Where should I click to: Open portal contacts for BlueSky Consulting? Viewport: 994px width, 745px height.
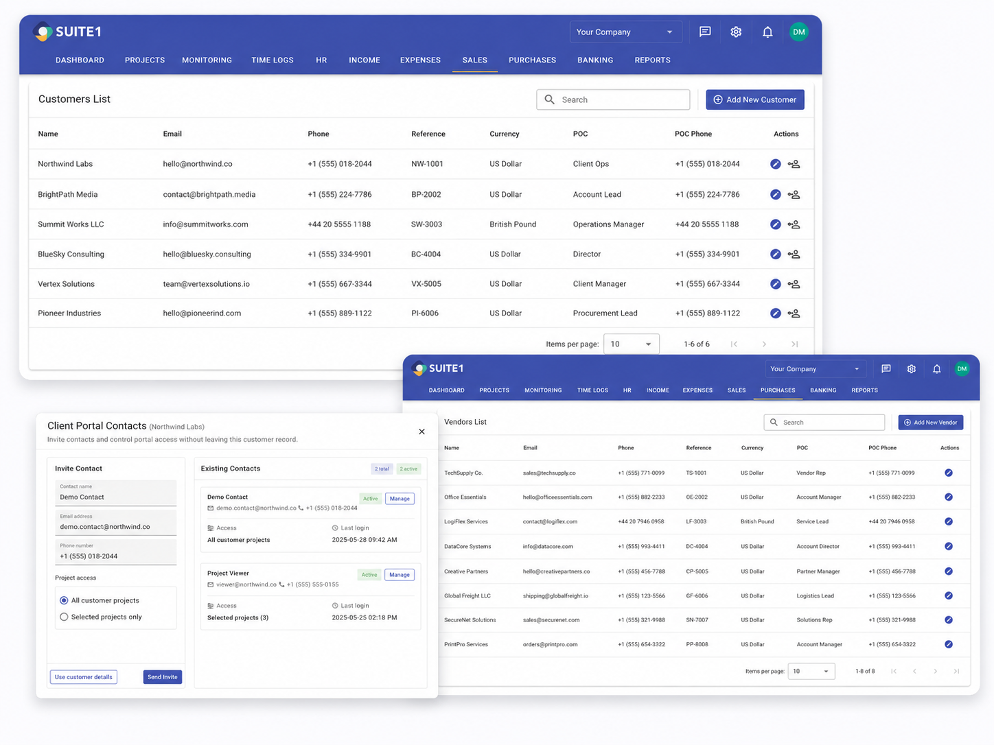[794, 254]
